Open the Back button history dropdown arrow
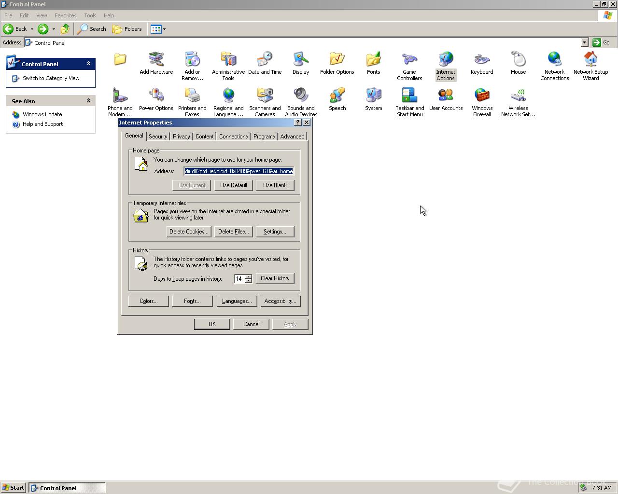This screenshot has width=618, height=494. point(32,29)
